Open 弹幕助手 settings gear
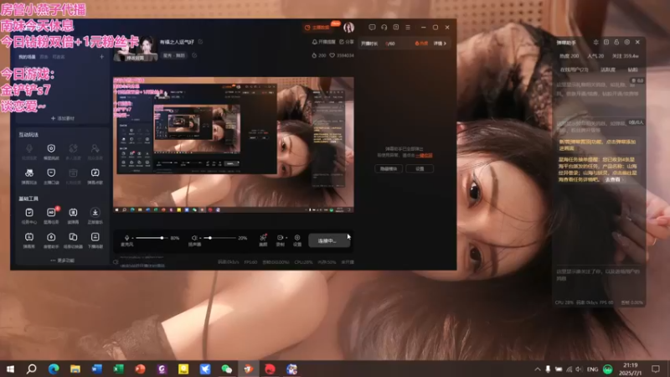670x377 pixels. pyautogui.click(x=626, y=43)
